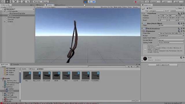Screen dimensions: 185x104
Task: Open the Tag dropdown in Inspector
Action: pyautogui.click(x=157, y=11)
